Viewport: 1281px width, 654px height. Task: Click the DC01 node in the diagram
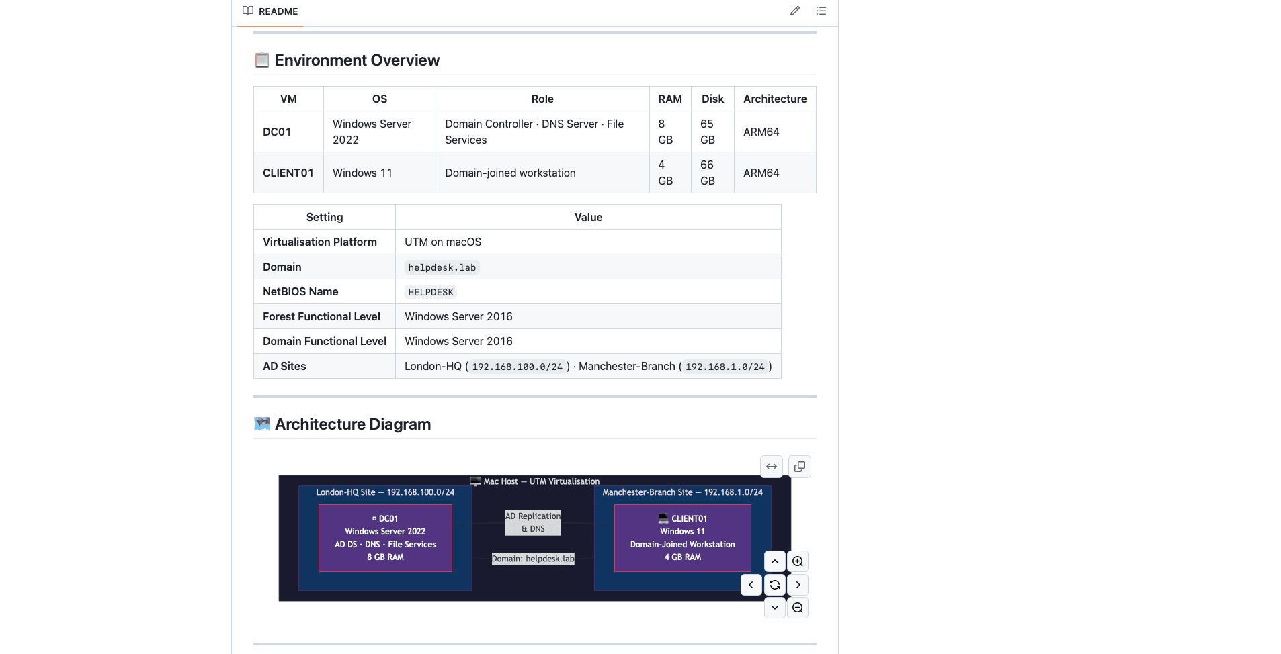385,538
